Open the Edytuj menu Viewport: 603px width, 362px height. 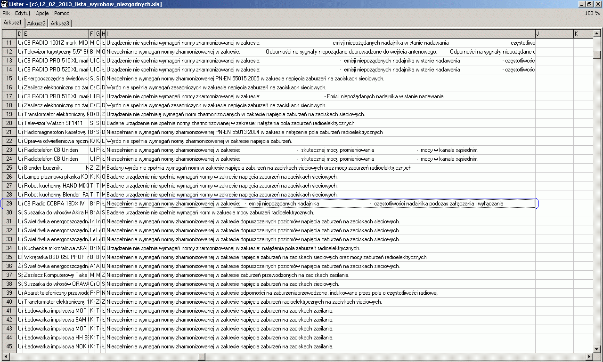[x=23, y=13]
